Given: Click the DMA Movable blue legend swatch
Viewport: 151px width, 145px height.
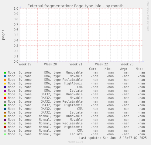Looking at the screenshot, I should coord(5,76).
